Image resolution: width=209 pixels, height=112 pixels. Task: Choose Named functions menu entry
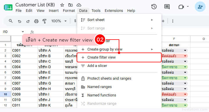point(119,95)
